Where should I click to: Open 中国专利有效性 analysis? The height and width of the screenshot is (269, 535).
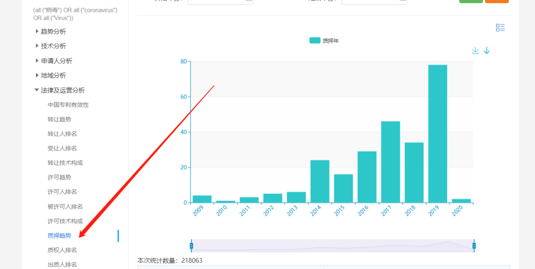click(x=68, y=105)
